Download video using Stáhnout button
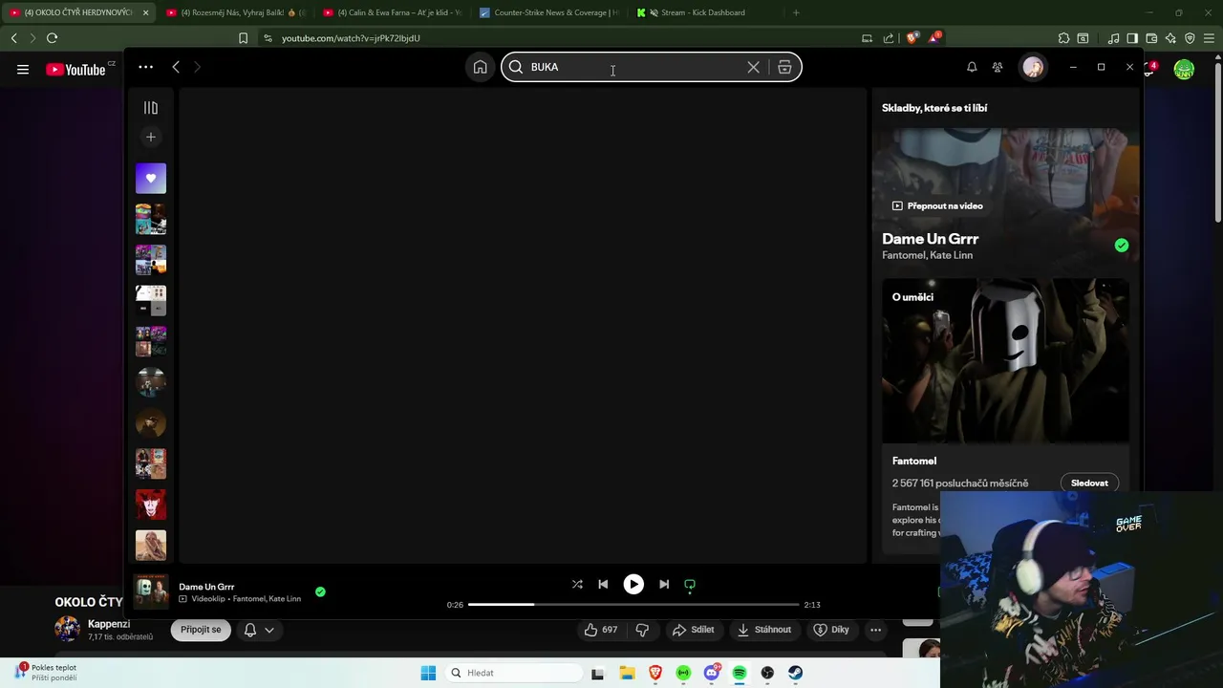Viewport: 1223px width, 688px height. 764,630
